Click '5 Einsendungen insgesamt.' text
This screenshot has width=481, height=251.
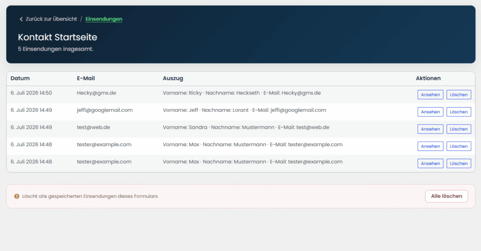(x=55, y=49)
